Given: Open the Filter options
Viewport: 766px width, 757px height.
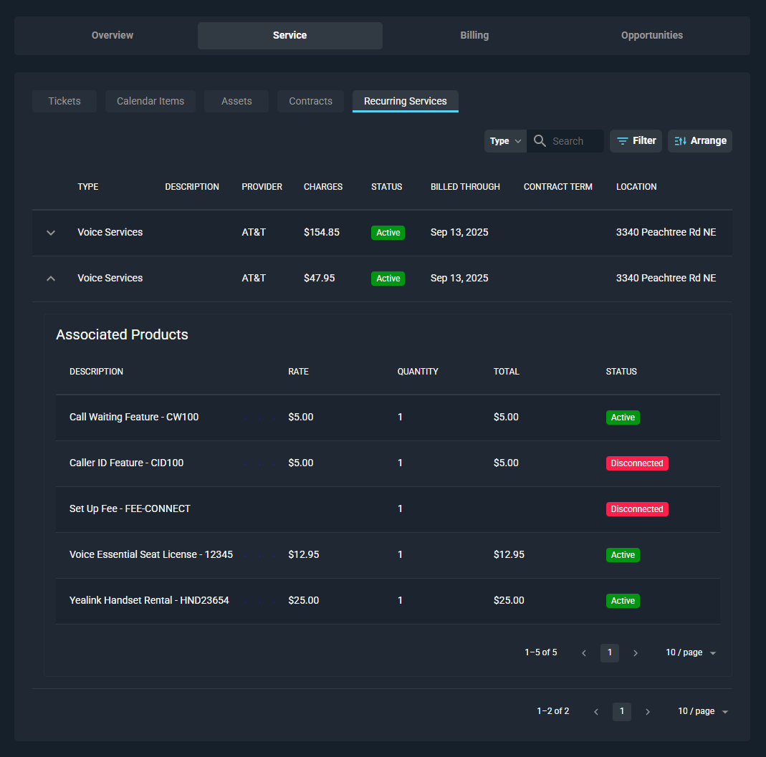Looking at the screenshot, I should tap(636, 141).
